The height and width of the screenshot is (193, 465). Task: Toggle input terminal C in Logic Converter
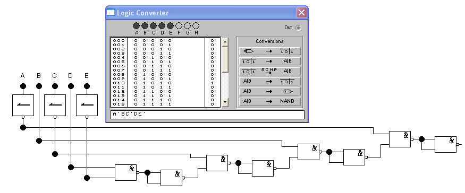154,26
